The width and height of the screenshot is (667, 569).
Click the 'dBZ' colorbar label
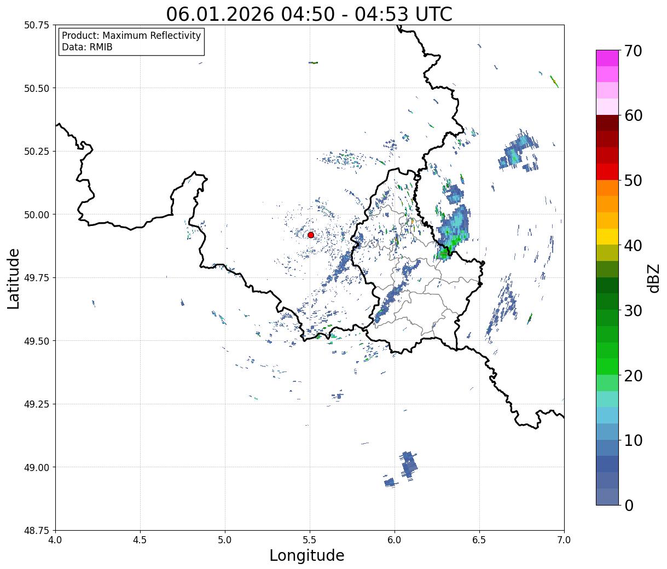pos(653,277)
